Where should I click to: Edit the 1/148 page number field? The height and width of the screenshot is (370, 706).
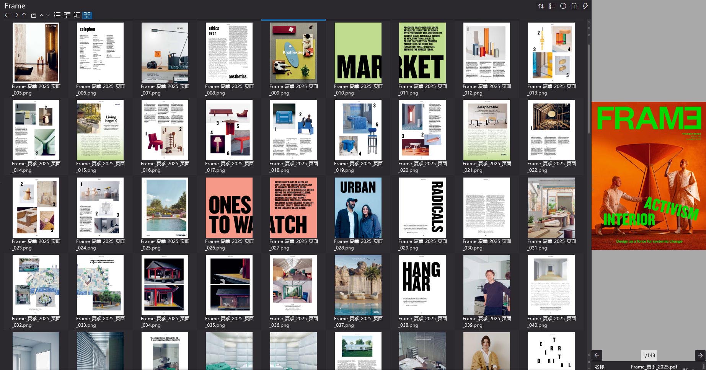pyautogui.click(x=648, y=355)
